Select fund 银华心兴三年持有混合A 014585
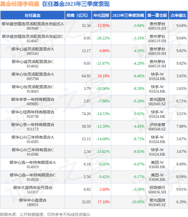Screen dimensions: 188x217 [x=33, y=139]
